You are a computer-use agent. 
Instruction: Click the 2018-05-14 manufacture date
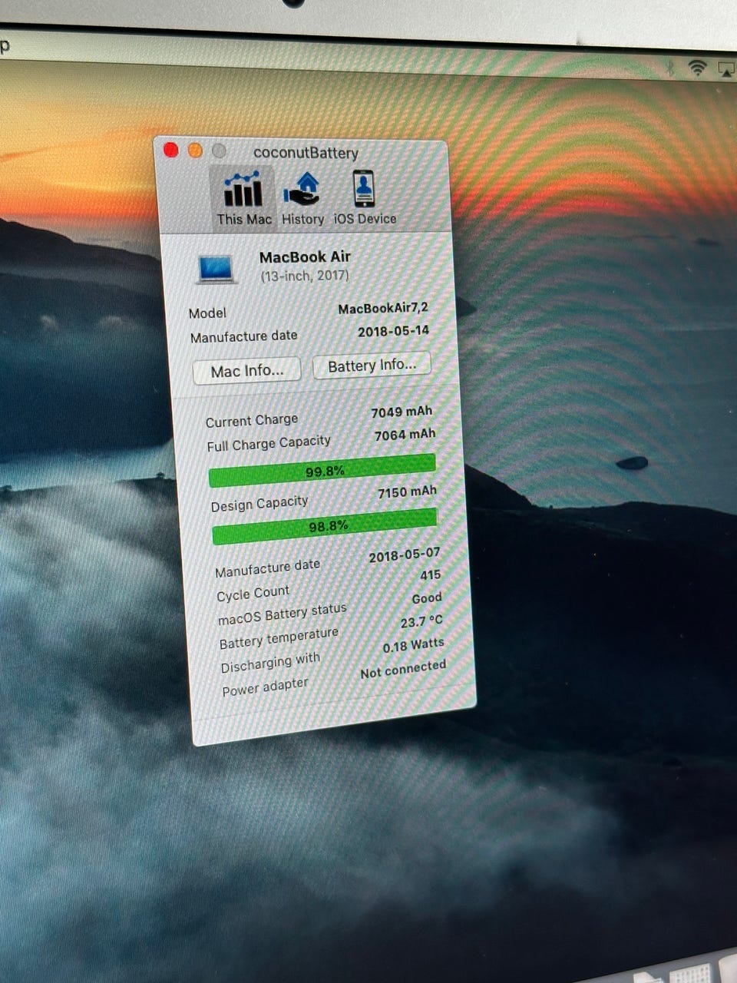click(393, 332)
